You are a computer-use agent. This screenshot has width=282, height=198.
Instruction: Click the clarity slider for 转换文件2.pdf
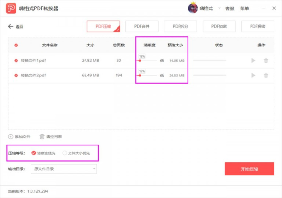point(147,76)
